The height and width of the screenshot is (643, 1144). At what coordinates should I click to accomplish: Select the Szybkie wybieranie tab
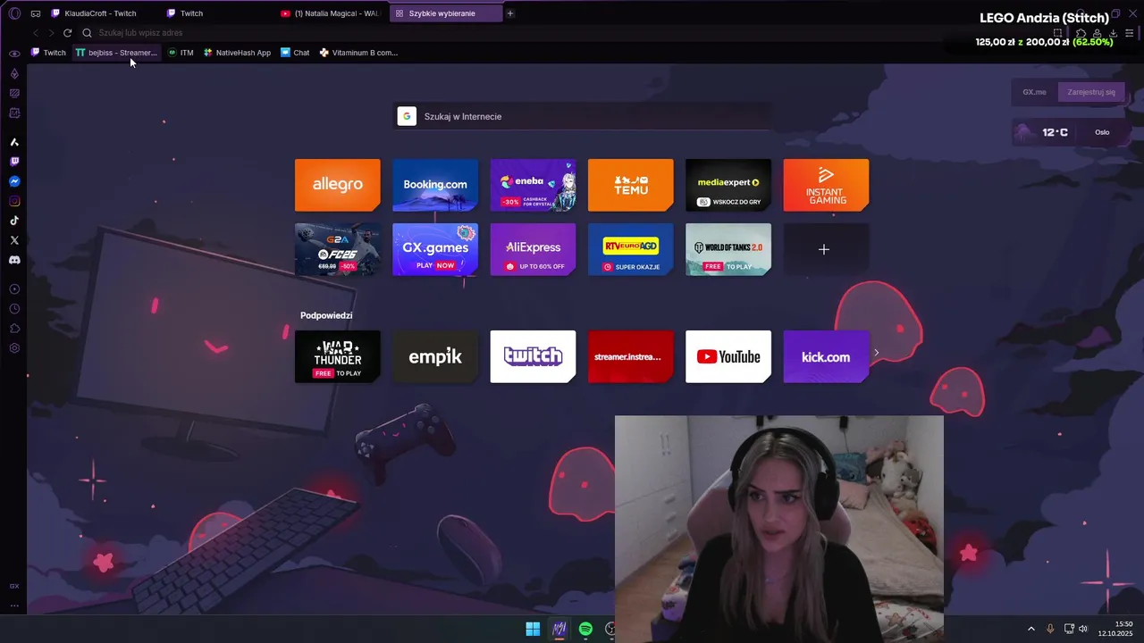[x=445, y=13]
